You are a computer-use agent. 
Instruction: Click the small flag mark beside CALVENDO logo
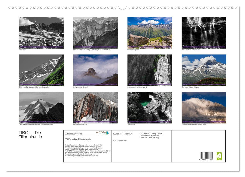click(x=107, y=133)
